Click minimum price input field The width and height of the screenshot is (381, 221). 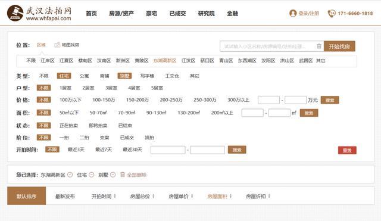point(268,100)
